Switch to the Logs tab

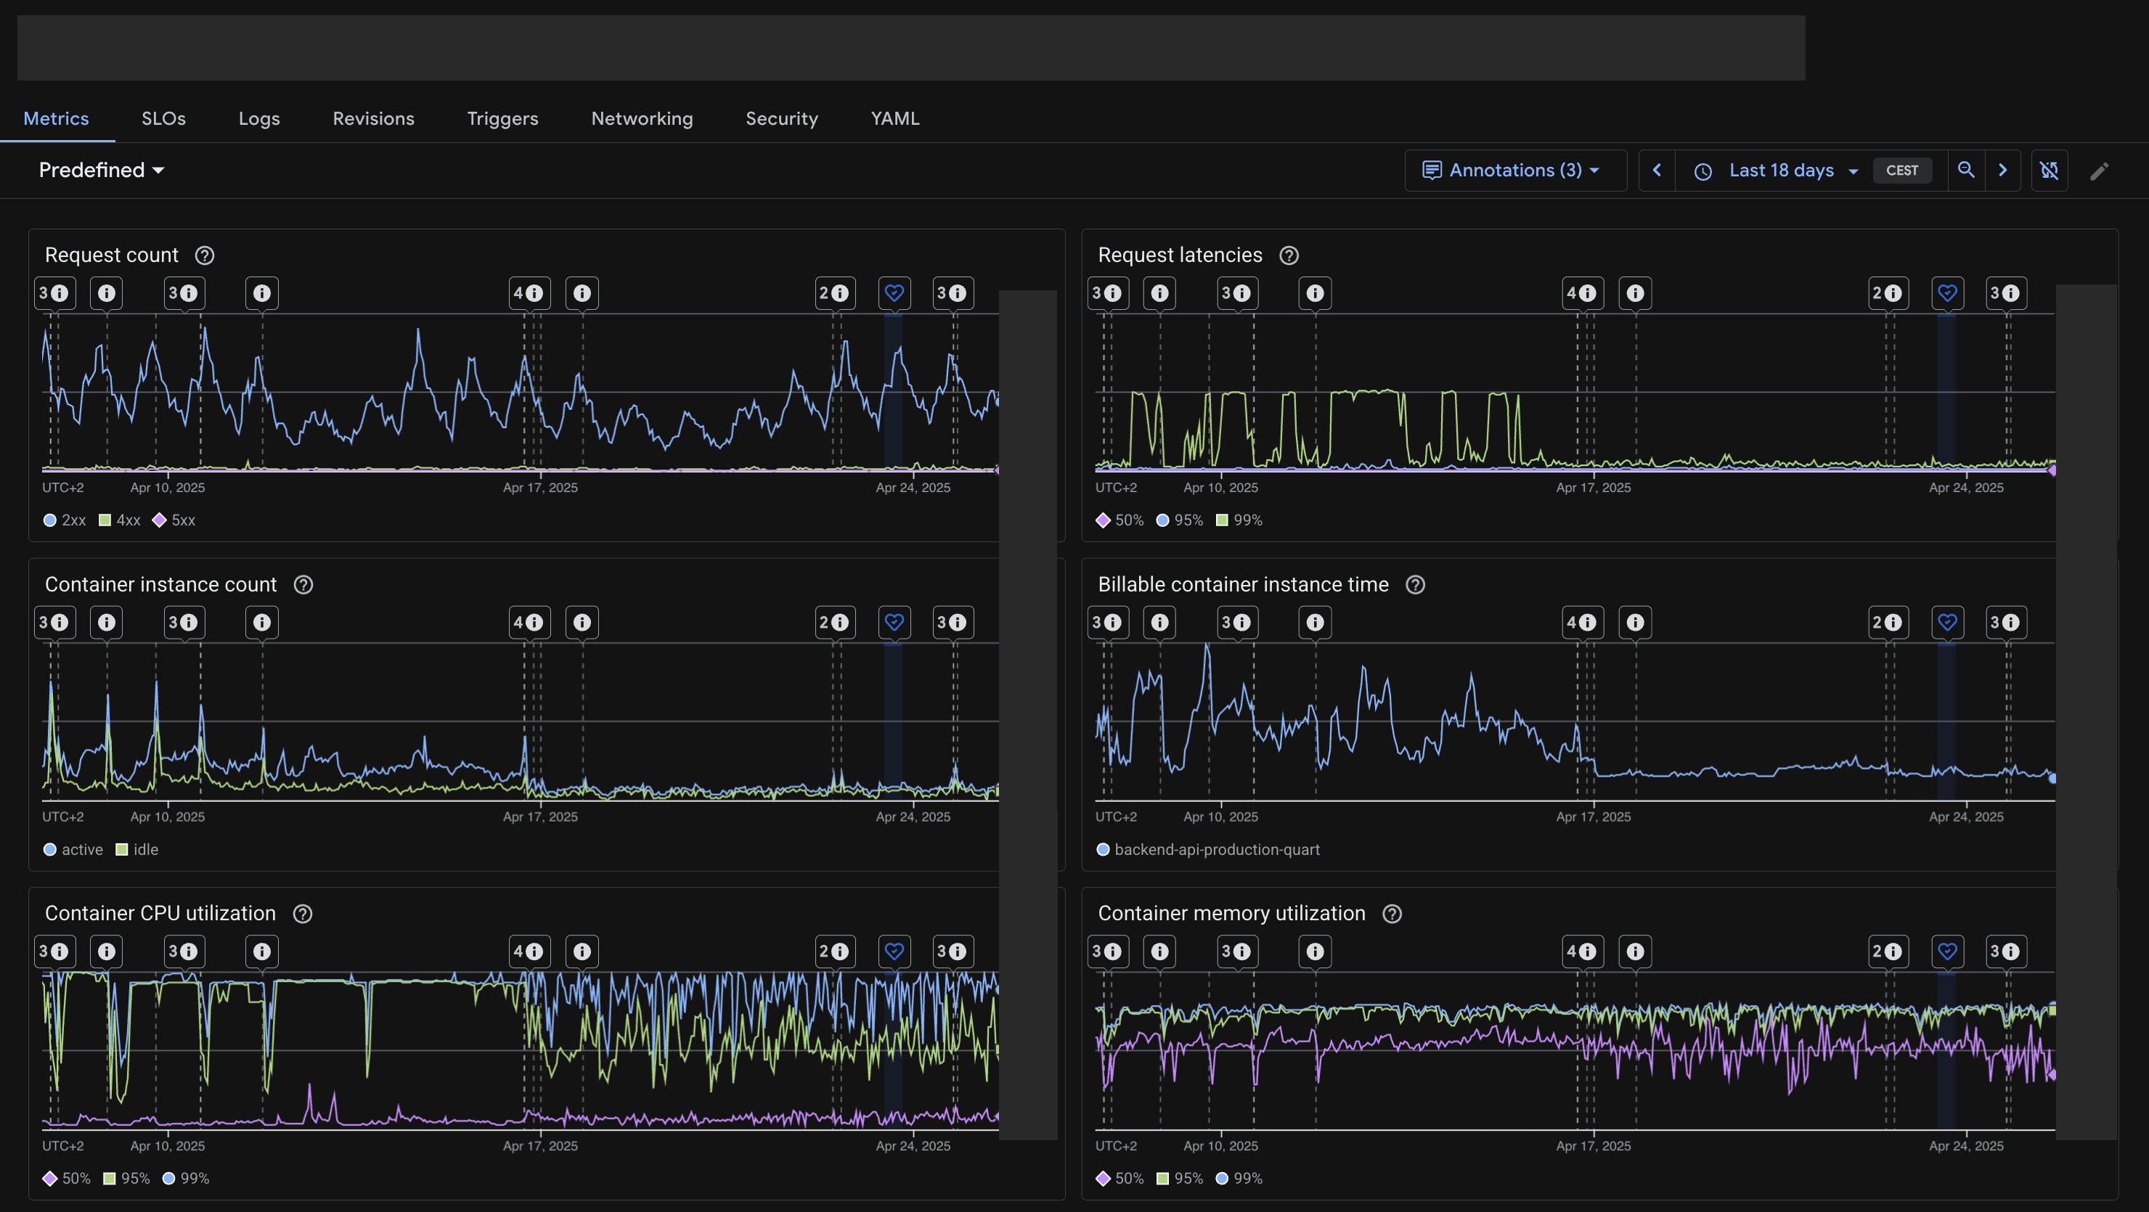pyautogui.click(x=258, y=118)
